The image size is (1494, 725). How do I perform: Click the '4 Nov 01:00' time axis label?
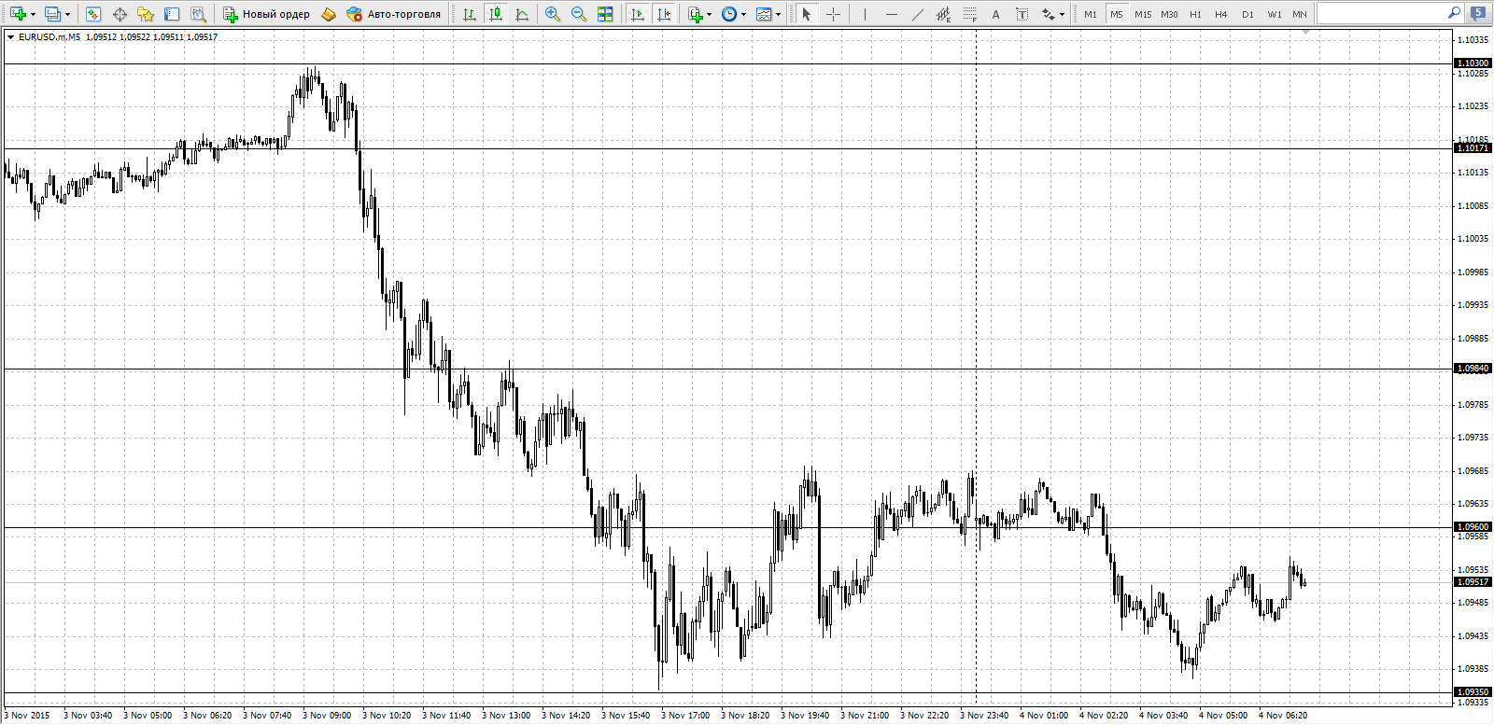coord(1044,716)
